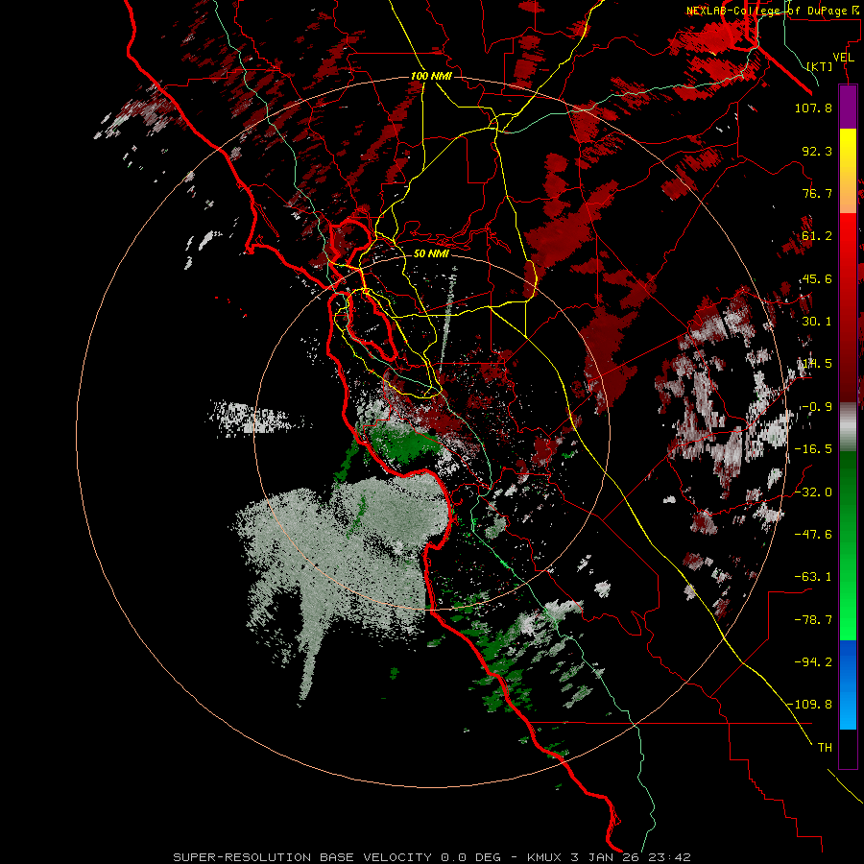Pick the yellow segment of velocity color bar
The height and width of the screenshot is (864, 864).
[x=848, y=149]
